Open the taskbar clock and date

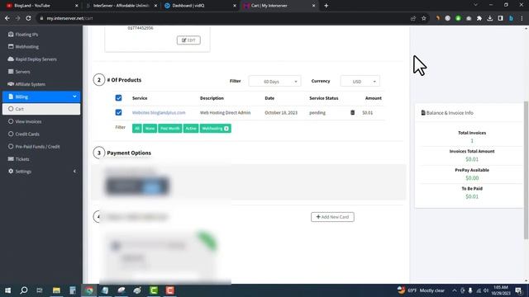tap(500, 290)
